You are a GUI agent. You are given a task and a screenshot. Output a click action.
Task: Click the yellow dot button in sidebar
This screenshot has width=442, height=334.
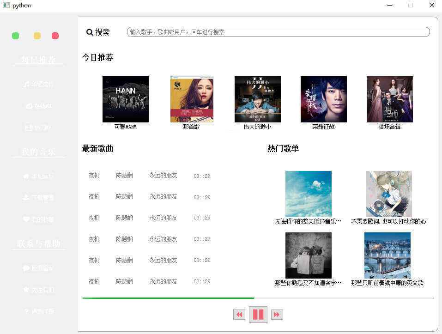(x=37, y=36)
